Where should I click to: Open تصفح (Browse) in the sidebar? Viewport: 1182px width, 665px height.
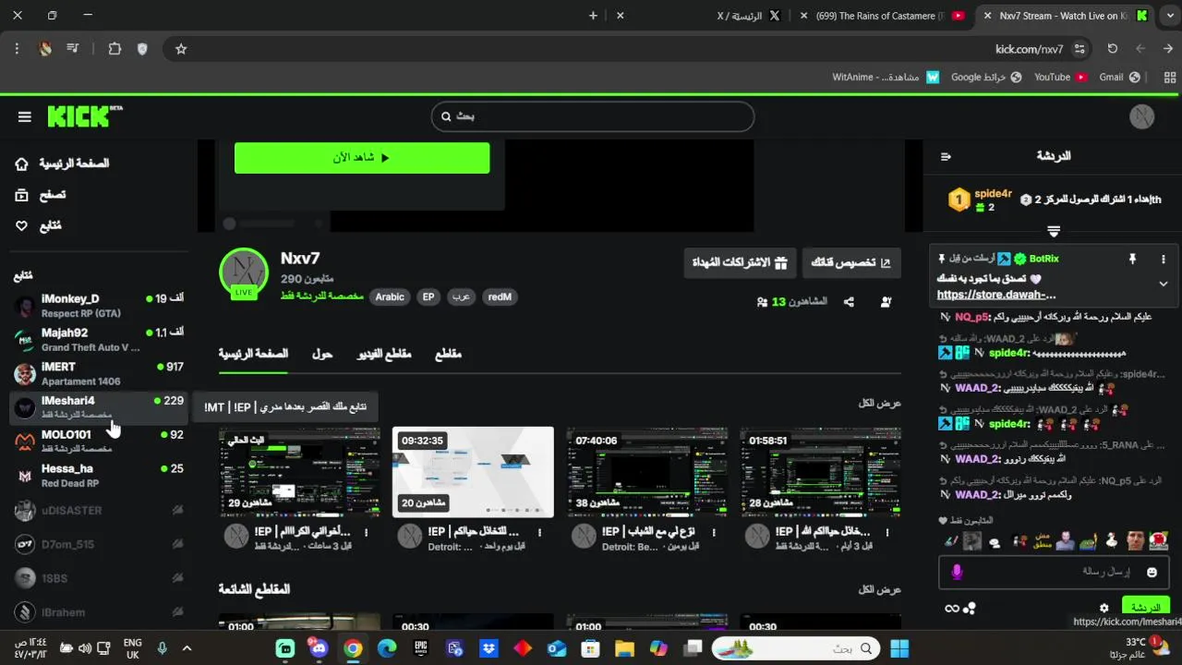(41, 195)
